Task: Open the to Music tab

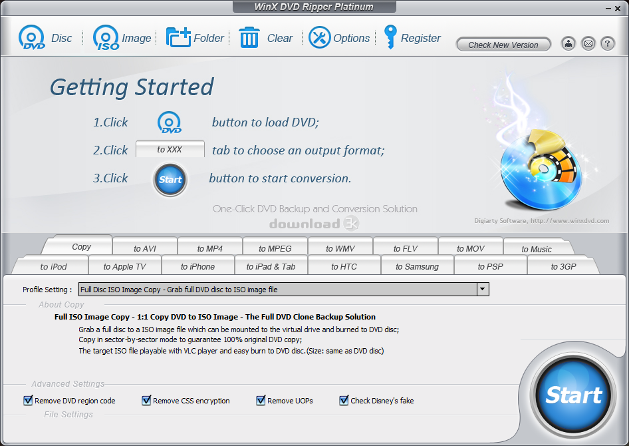Action: 536,249
